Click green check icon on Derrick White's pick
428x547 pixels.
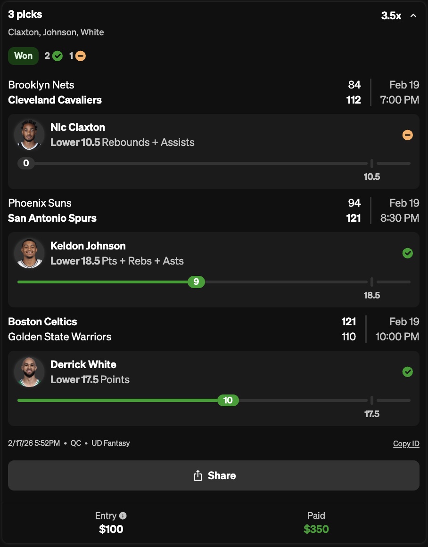408,372
